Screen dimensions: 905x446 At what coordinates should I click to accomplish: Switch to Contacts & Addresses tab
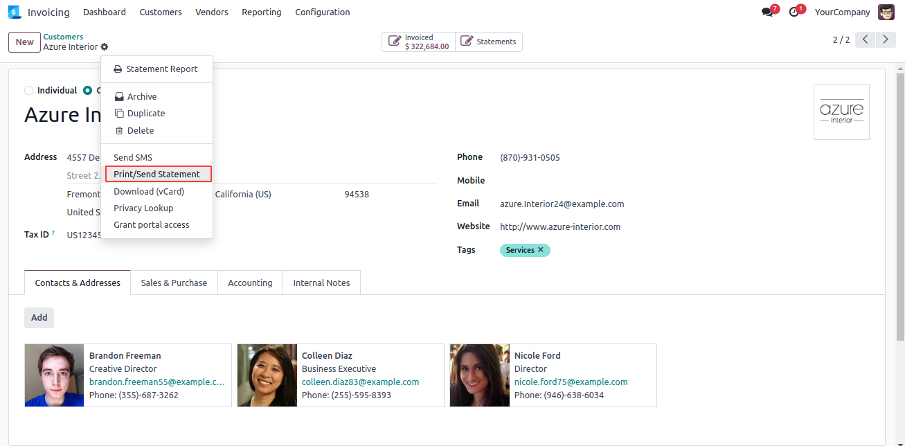click(x=78, y=283)
